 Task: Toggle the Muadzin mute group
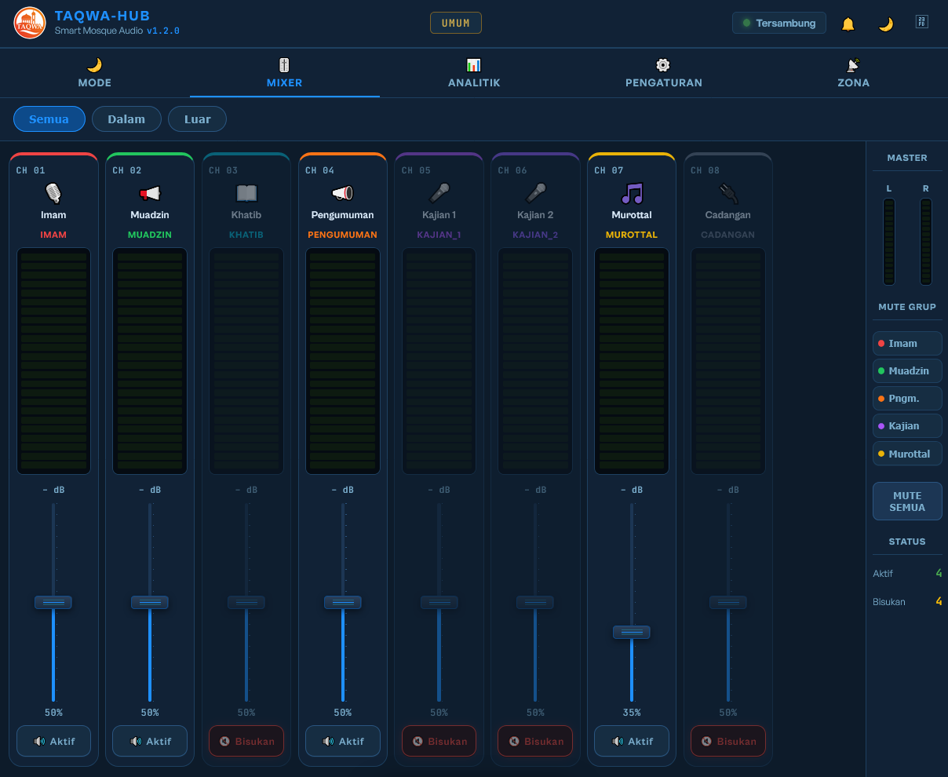(907, 370)
